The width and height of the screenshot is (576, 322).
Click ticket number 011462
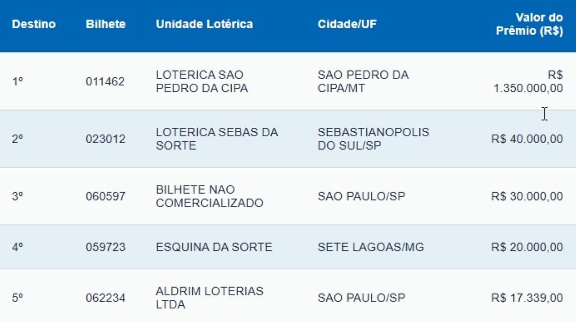point(105,82)
